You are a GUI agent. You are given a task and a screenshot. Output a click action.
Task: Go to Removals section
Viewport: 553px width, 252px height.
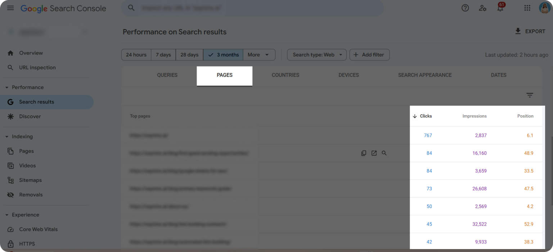(31, 194)
